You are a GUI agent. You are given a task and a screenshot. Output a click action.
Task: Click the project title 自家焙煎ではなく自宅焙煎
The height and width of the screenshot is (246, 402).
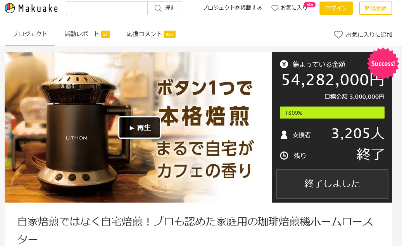[195, 230]
